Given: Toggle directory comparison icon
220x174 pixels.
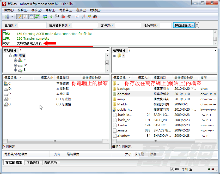Looking at the screenshot, I should pyautogui.click(x=83, y=17).
